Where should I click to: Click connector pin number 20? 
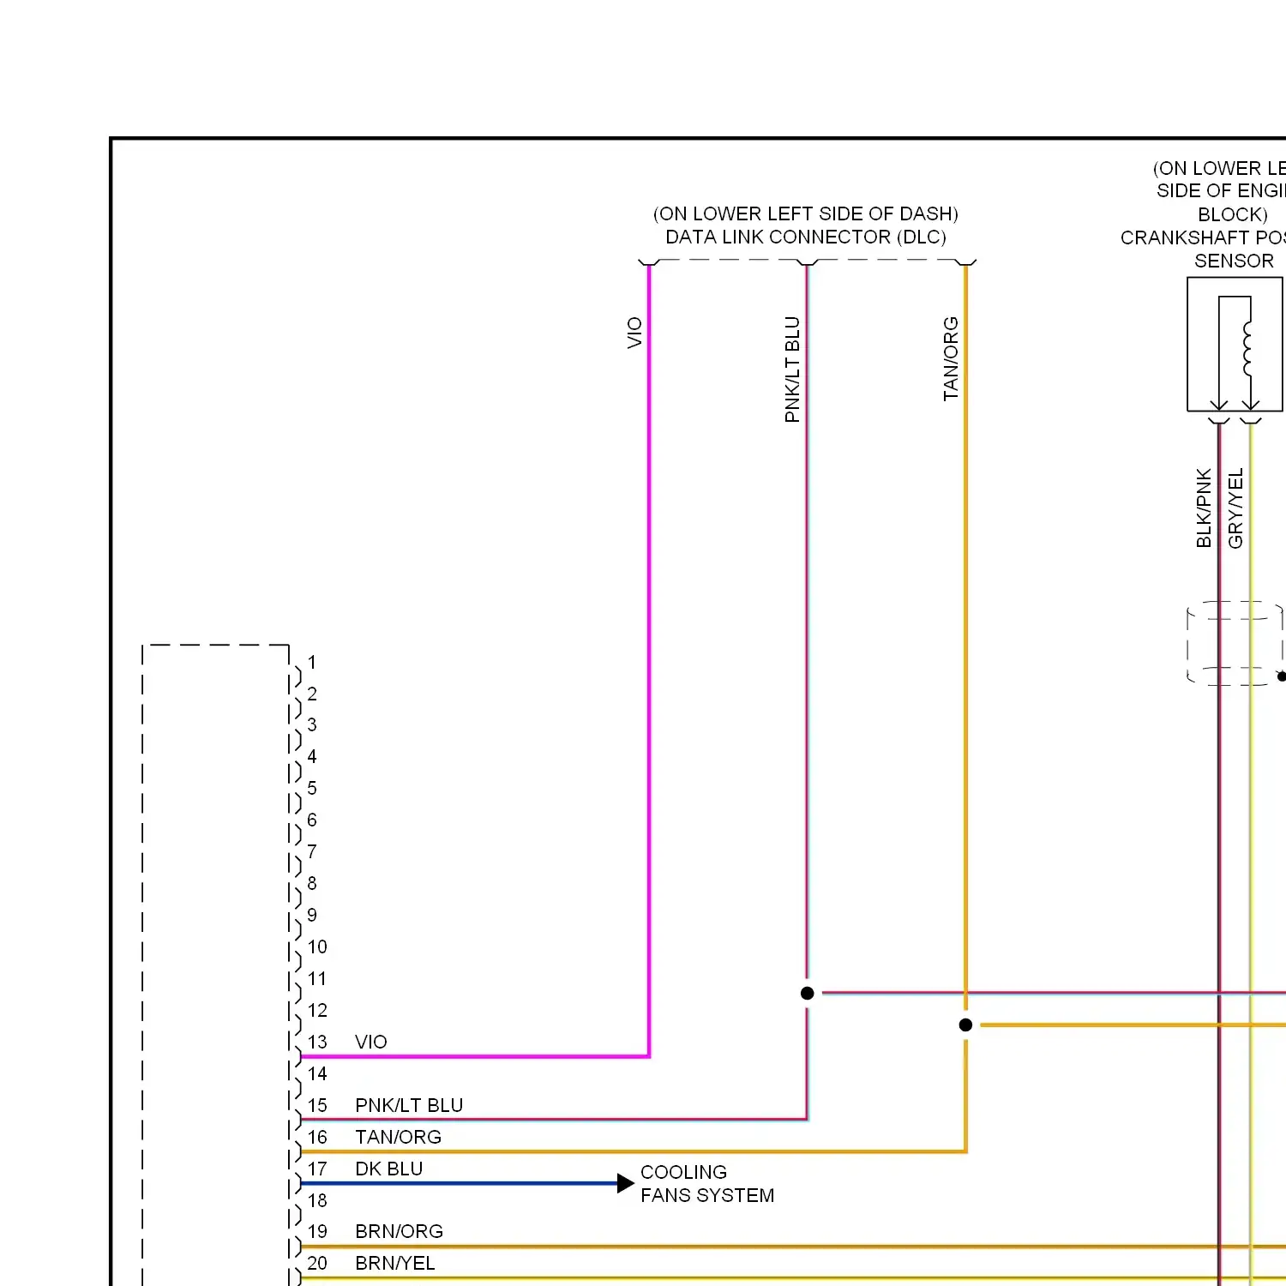[x=317, y=1263]
